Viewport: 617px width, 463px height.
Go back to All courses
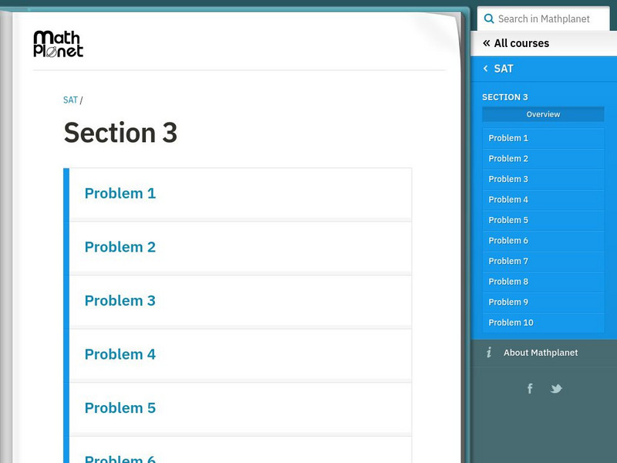pos(544,43)
